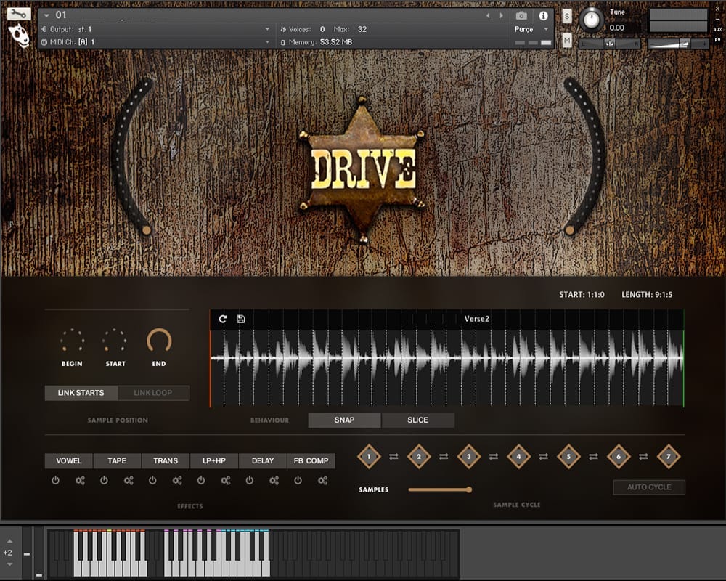Screen dimensions: 726x581
Task: Toggle the TAPE effect power button
Action: (x=104, y=480)
